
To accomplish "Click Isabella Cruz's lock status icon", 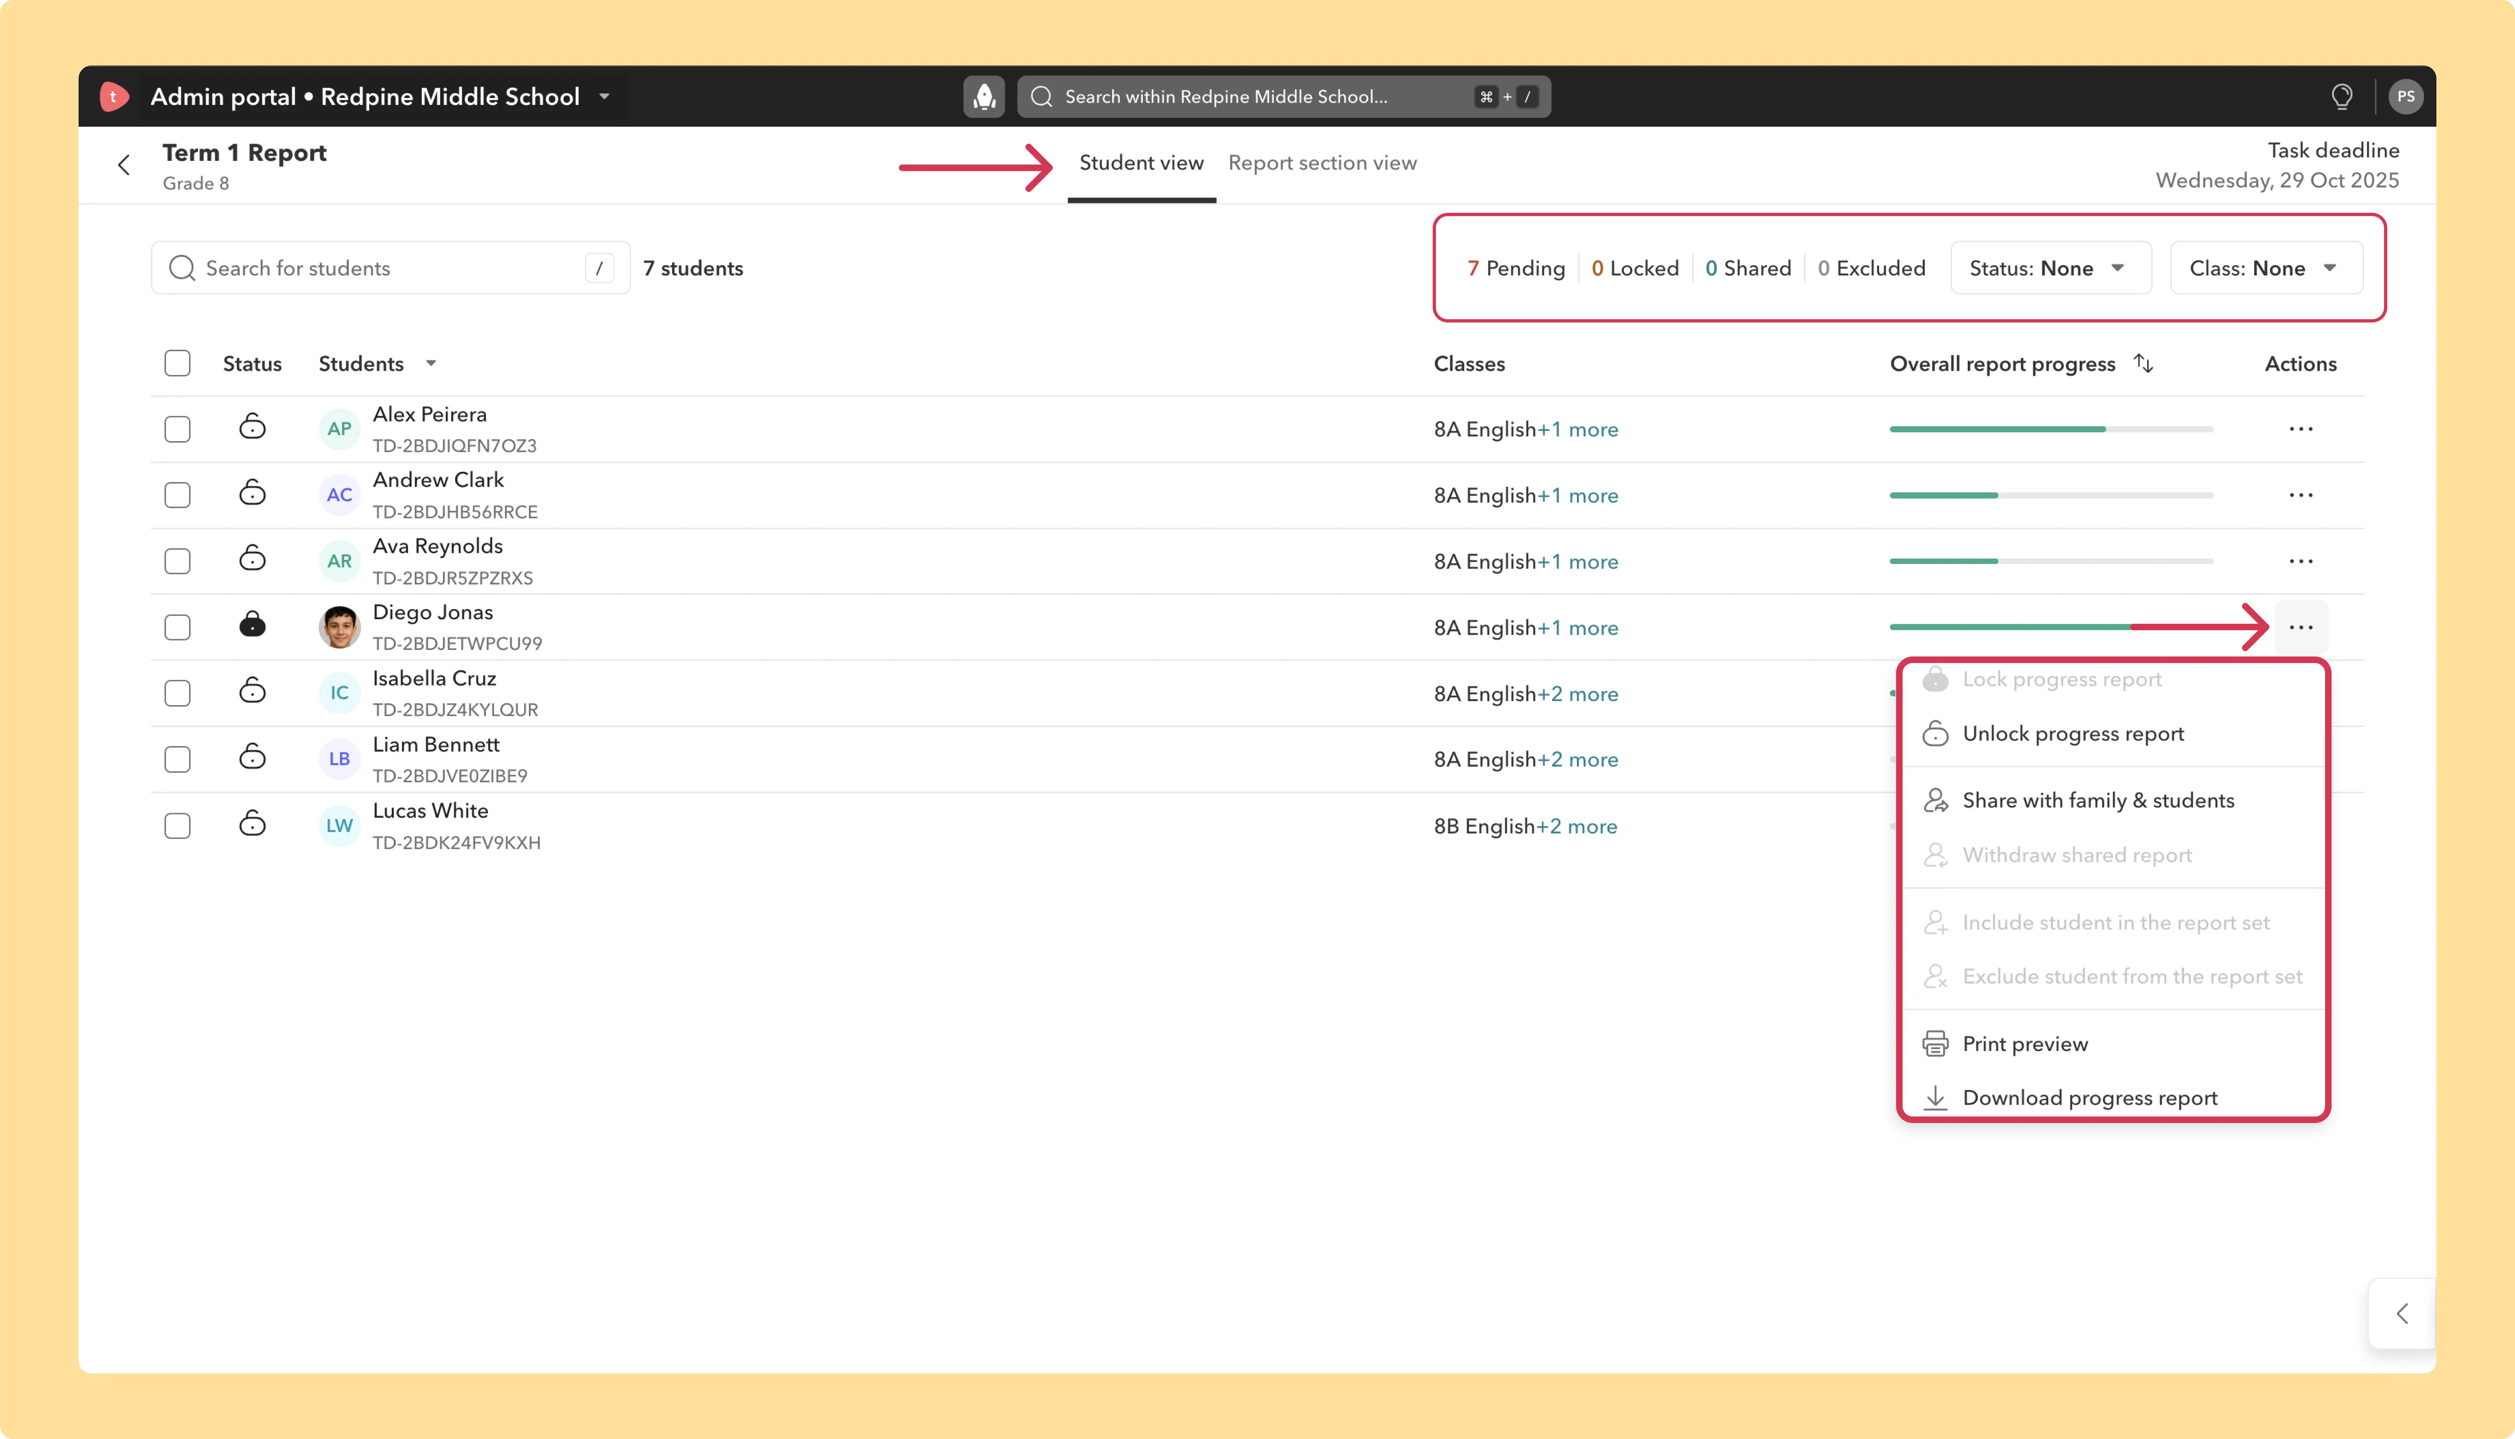I will 252,691.
